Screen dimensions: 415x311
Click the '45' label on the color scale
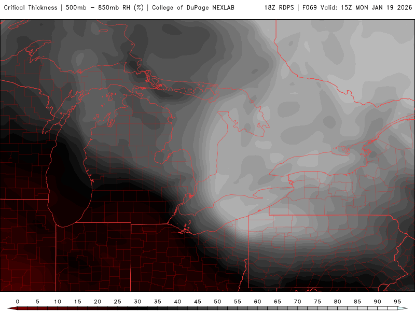198,302
